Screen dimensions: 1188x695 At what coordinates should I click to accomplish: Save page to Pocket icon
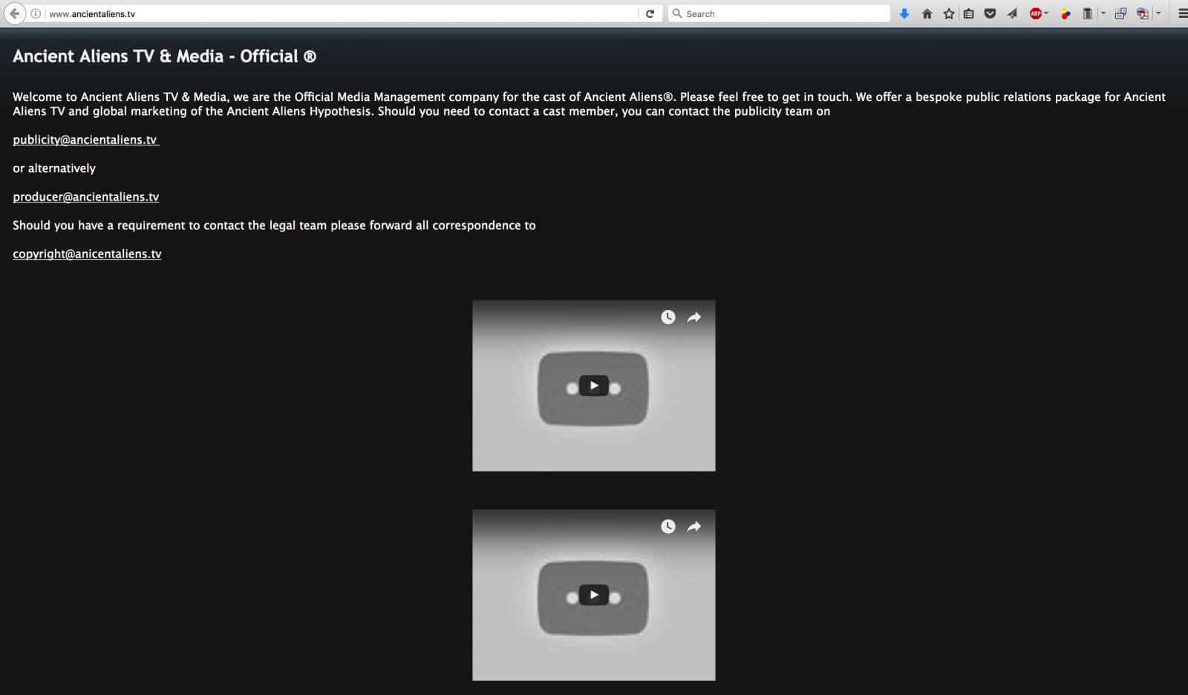click(990, 13)
